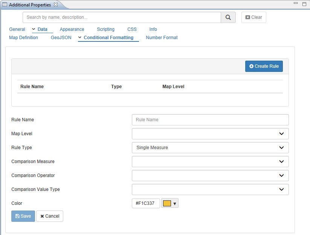This screenshot has height=235, width=310.
Task: Select the GeoJSON sub-tab
Action: [x=61, y=38]
